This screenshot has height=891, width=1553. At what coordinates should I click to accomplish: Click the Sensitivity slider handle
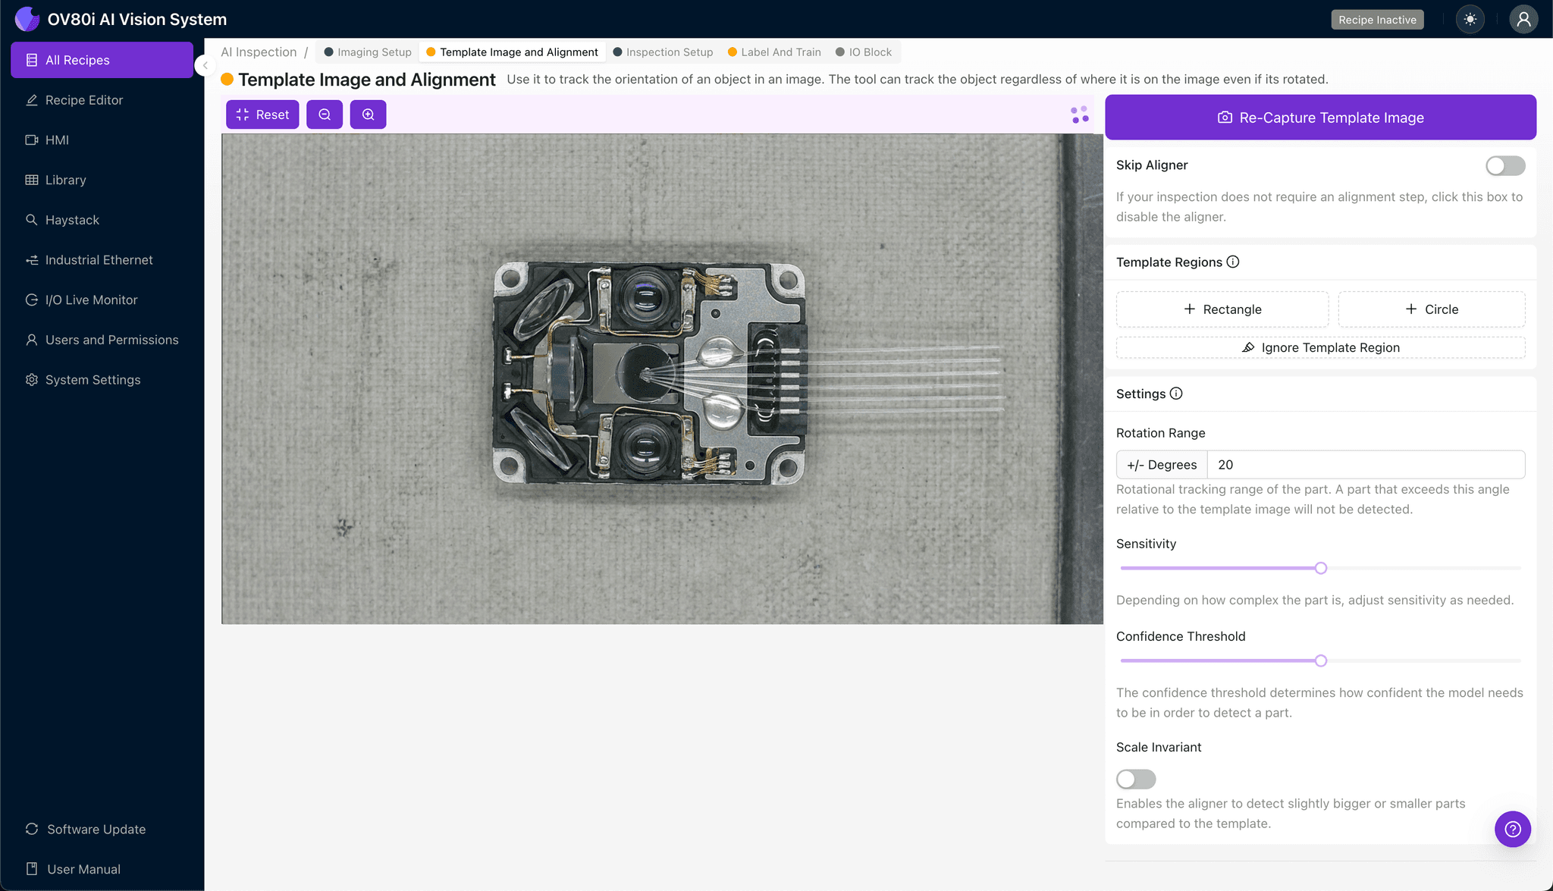tap(1320, 568)
